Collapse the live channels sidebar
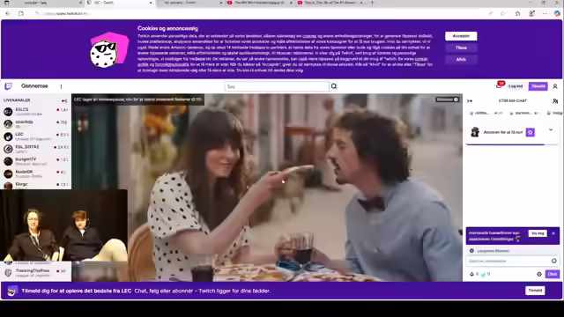The image size is (564, 317). point(64,100)
